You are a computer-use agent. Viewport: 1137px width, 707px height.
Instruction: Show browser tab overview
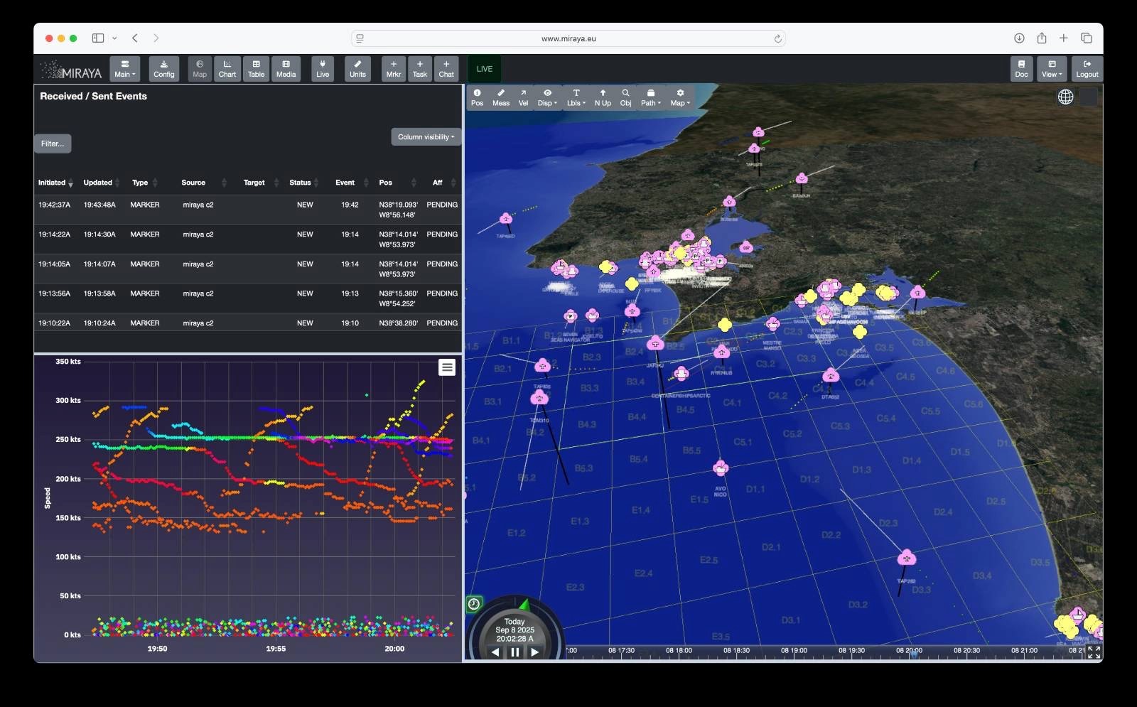pyautogui.click(x=1087, y=38)
